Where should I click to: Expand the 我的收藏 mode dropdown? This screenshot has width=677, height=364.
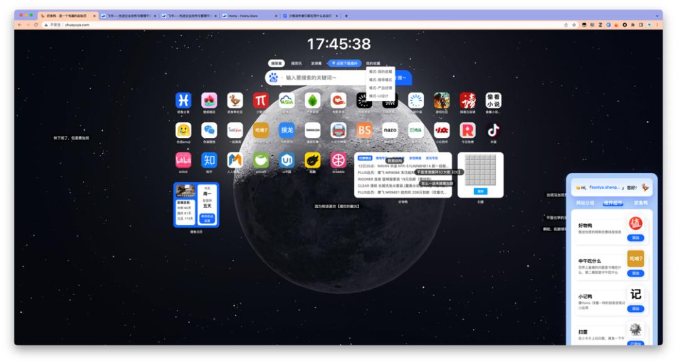coord(373,63)
